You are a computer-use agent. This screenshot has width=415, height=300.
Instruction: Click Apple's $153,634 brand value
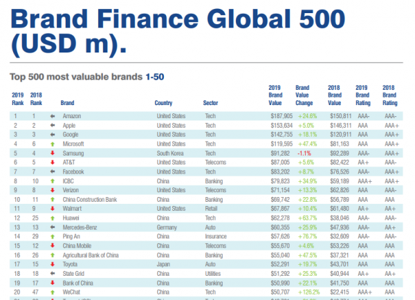point(282,125)
